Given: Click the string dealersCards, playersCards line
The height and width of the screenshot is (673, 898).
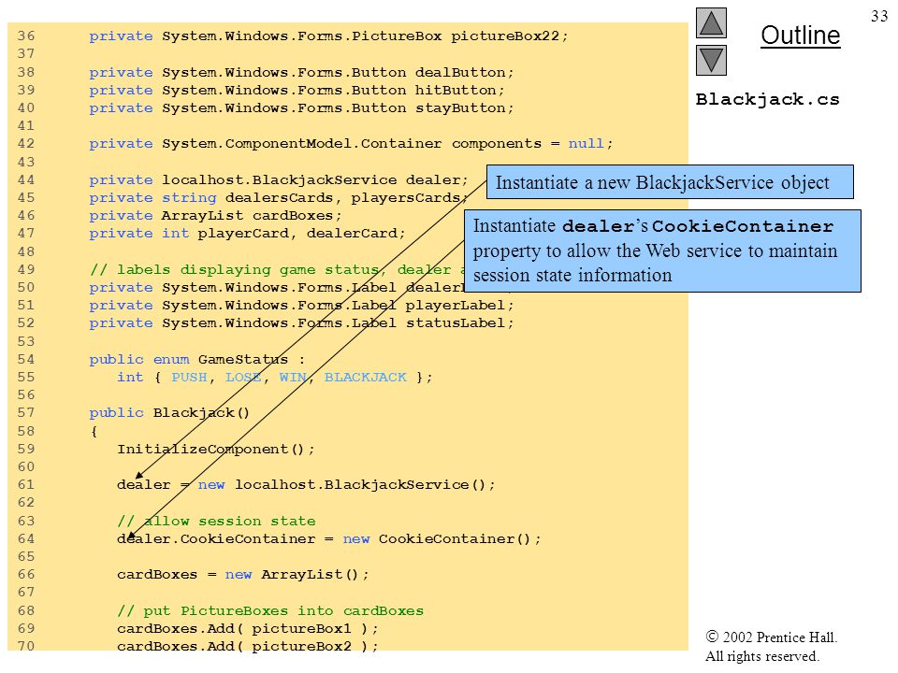Looking at the screenshot, I should coord(279,198).
